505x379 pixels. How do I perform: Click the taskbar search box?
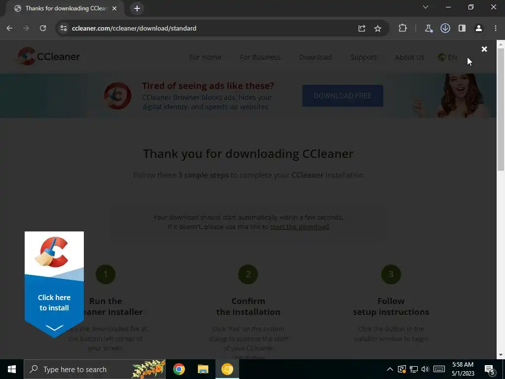coord(95,369)
